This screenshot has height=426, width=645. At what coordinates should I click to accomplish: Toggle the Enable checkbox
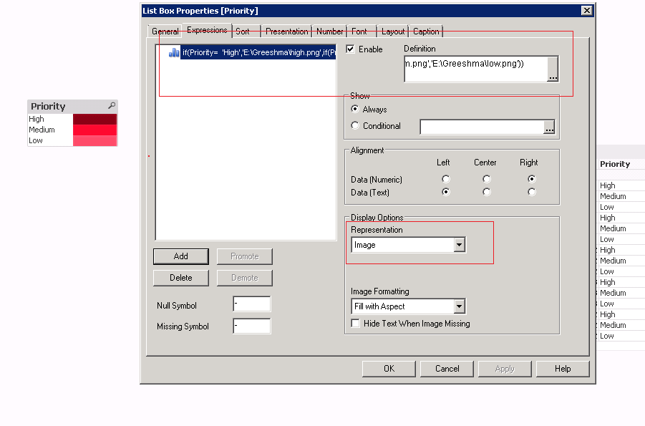[x=351, y=49]
